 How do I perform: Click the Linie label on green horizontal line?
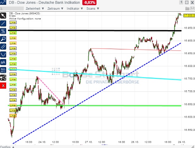click(13, 105)
